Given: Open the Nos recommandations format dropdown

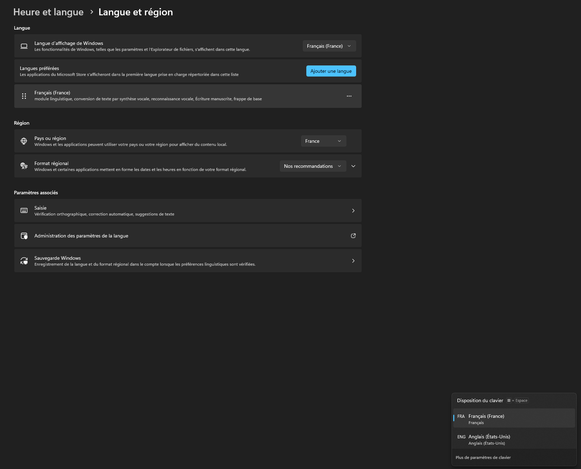Looking at the screenshot, I should 313,166.
